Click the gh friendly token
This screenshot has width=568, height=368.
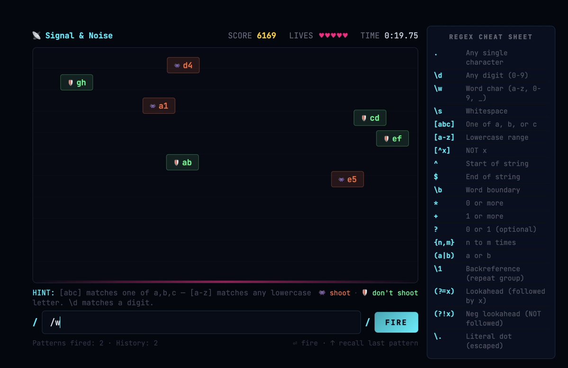pos(77,83)
